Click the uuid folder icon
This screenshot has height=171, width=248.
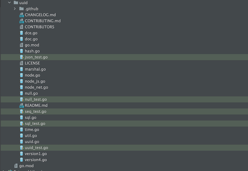[x=16, y=2]
